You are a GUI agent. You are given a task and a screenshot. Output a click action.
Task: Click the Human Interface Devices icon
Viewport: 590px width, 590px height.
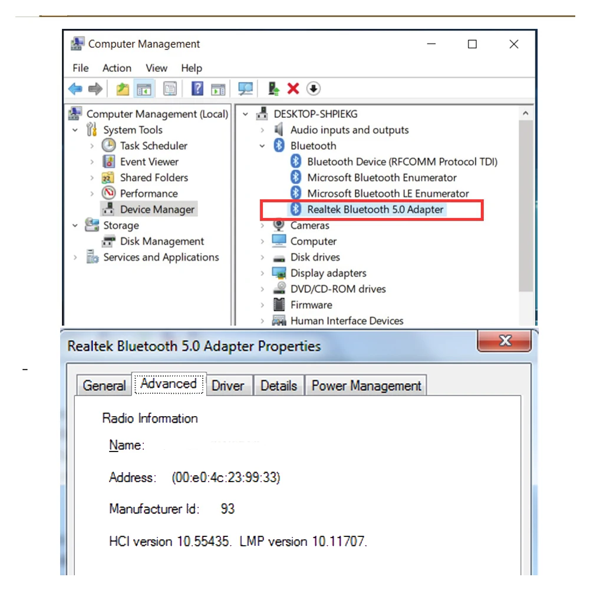coord(279,321)
